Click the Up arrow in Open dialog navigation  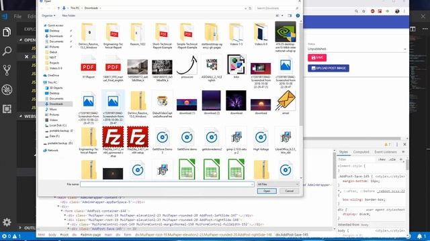click(x=58, y=8)
